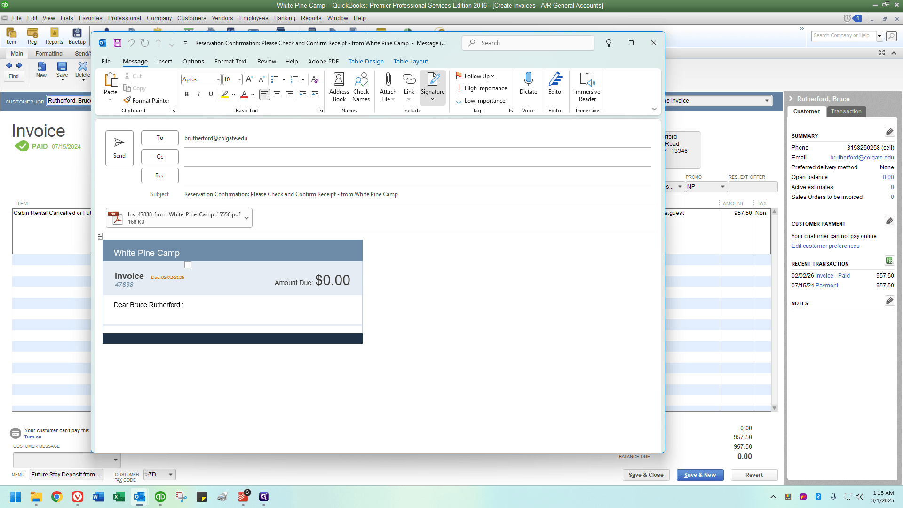Screen dimensions: 903x508
Task: Click Format Painter
Action: [x=146, y=100]
